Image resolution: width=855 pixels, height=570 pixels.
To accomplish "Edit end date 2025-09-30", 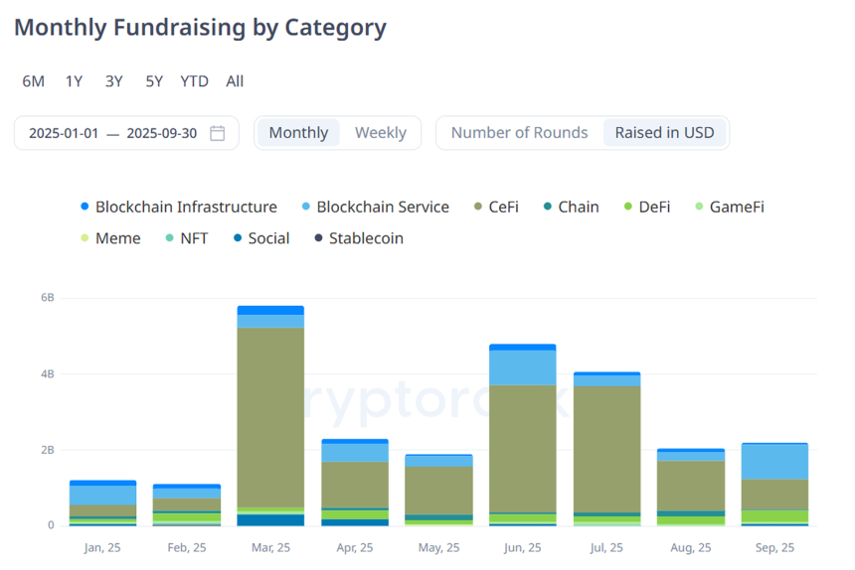I will pyautogui.click(x=161, y=133).
